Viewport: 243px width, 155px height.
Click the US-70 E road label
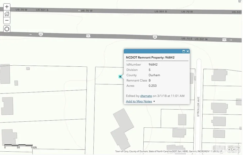click(x=187, y=38)
